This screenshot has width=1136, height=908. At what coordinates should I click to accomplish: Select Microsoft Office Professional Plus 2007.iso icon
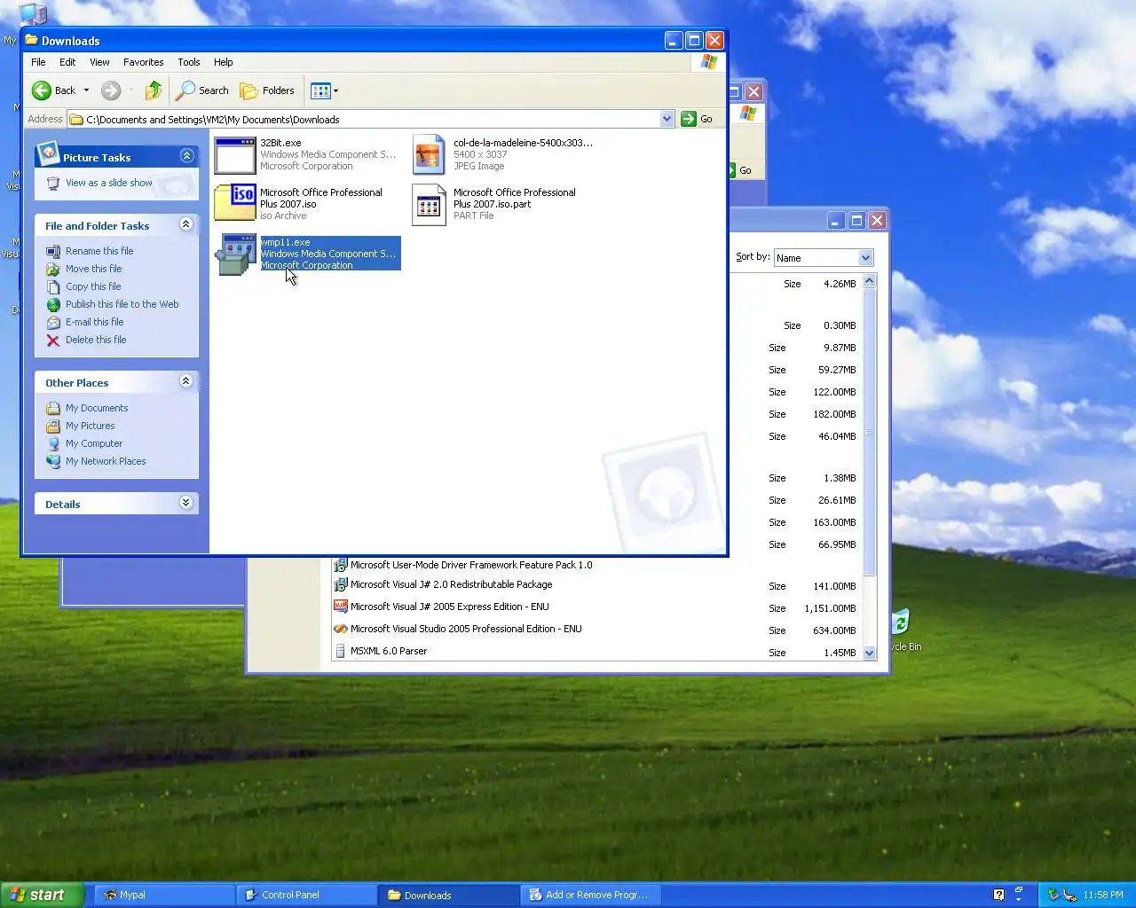click(x=235, y=203)
